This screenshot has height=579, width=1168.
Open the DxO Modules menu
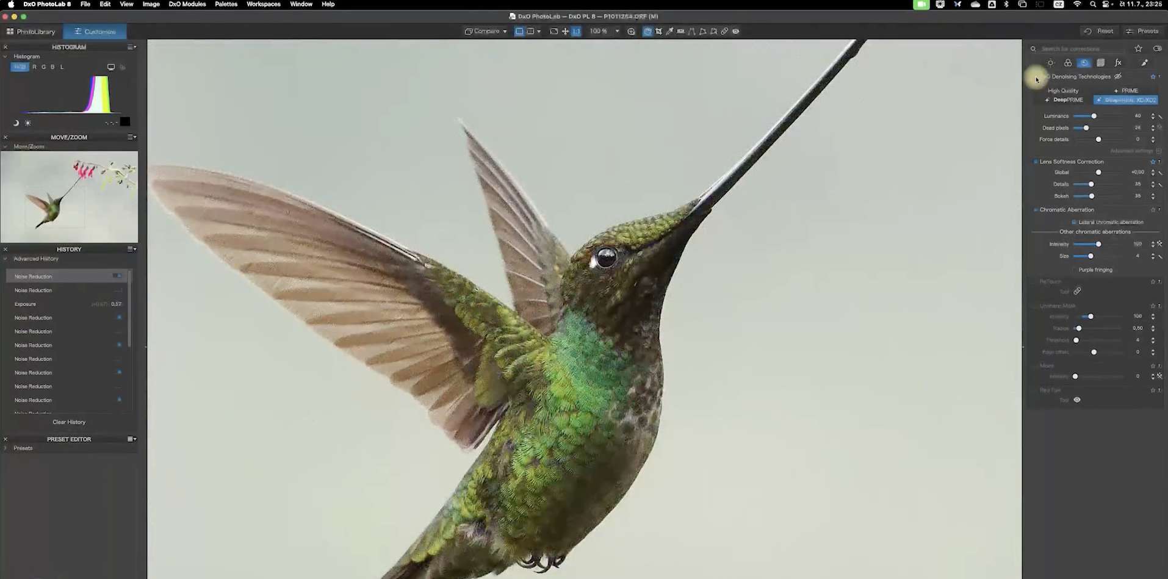(187, 4)
